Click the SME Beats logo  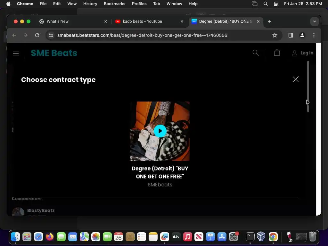(x=54, y=53)
